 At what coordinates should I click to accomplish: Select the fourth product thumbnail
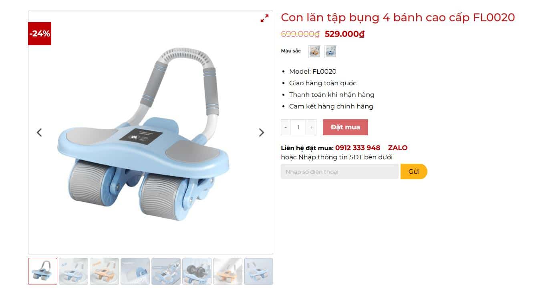click(x=135, y=271)
